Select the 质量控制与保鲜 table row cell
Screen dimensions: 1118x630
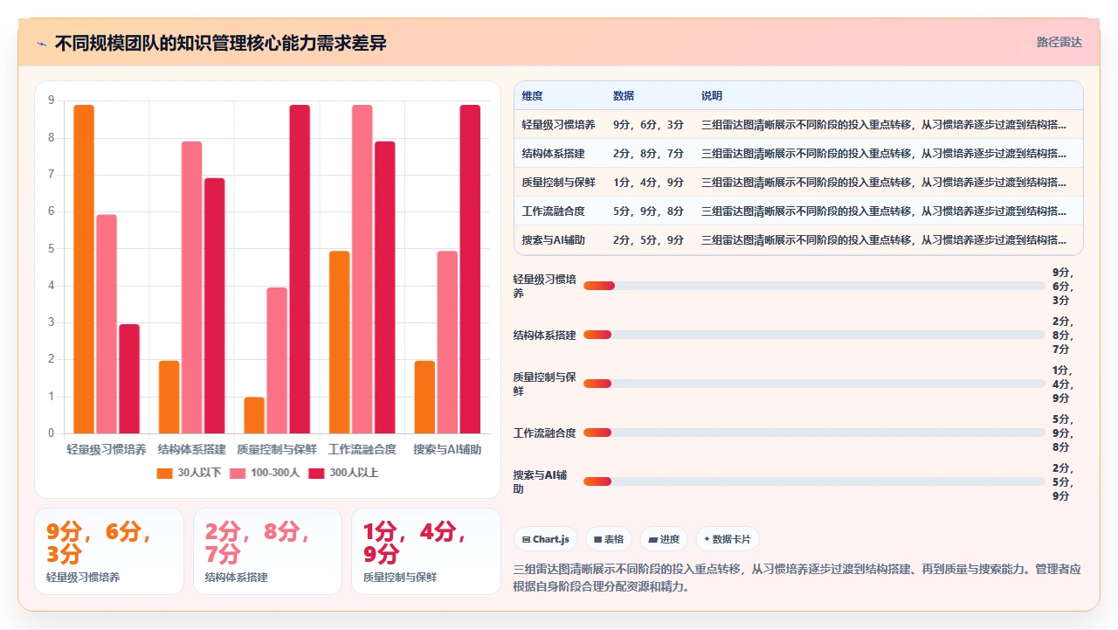pos(559,183)
